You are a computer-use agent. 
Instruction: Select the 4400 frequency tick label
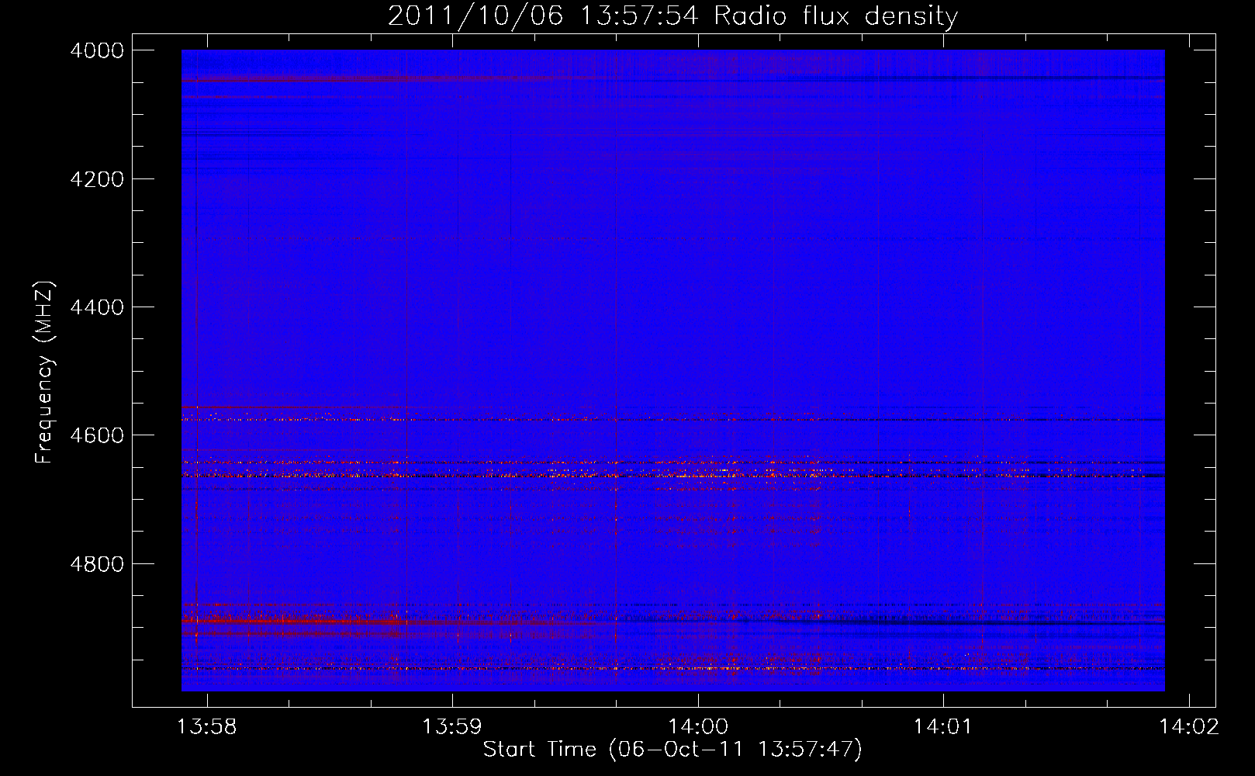pos(97,307)
